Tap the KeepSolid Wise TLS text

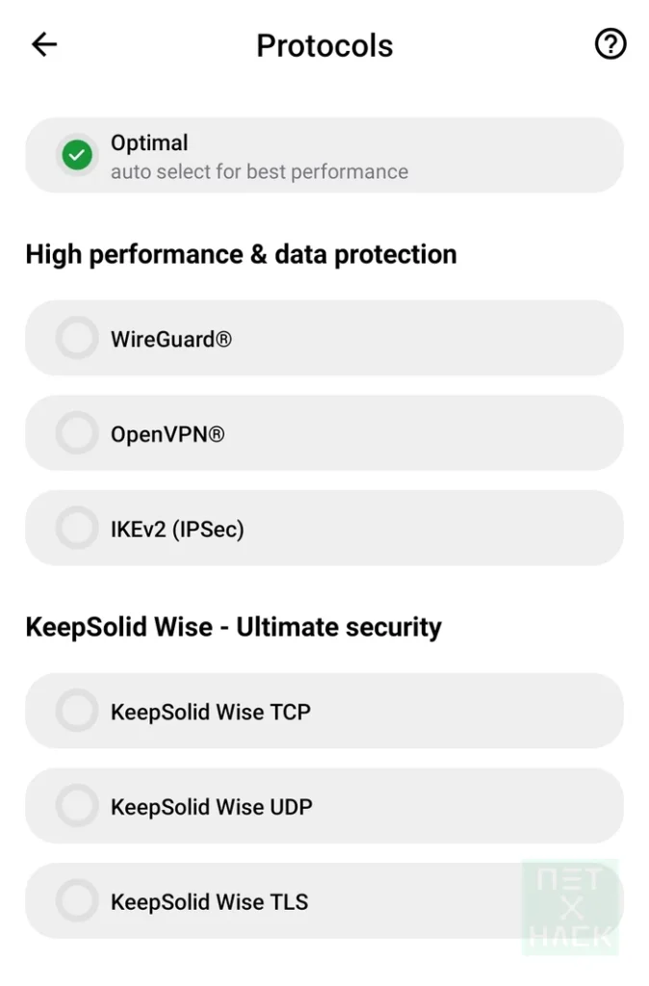pos(209,902)
